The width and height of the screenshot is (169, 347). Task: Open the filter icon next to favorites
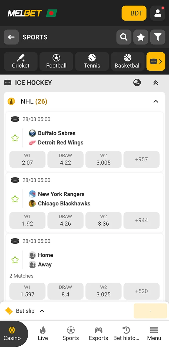[158, 37]
